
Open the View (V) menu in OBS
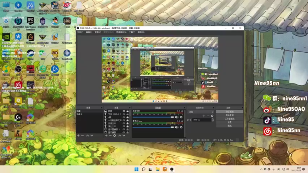point(98,32)
